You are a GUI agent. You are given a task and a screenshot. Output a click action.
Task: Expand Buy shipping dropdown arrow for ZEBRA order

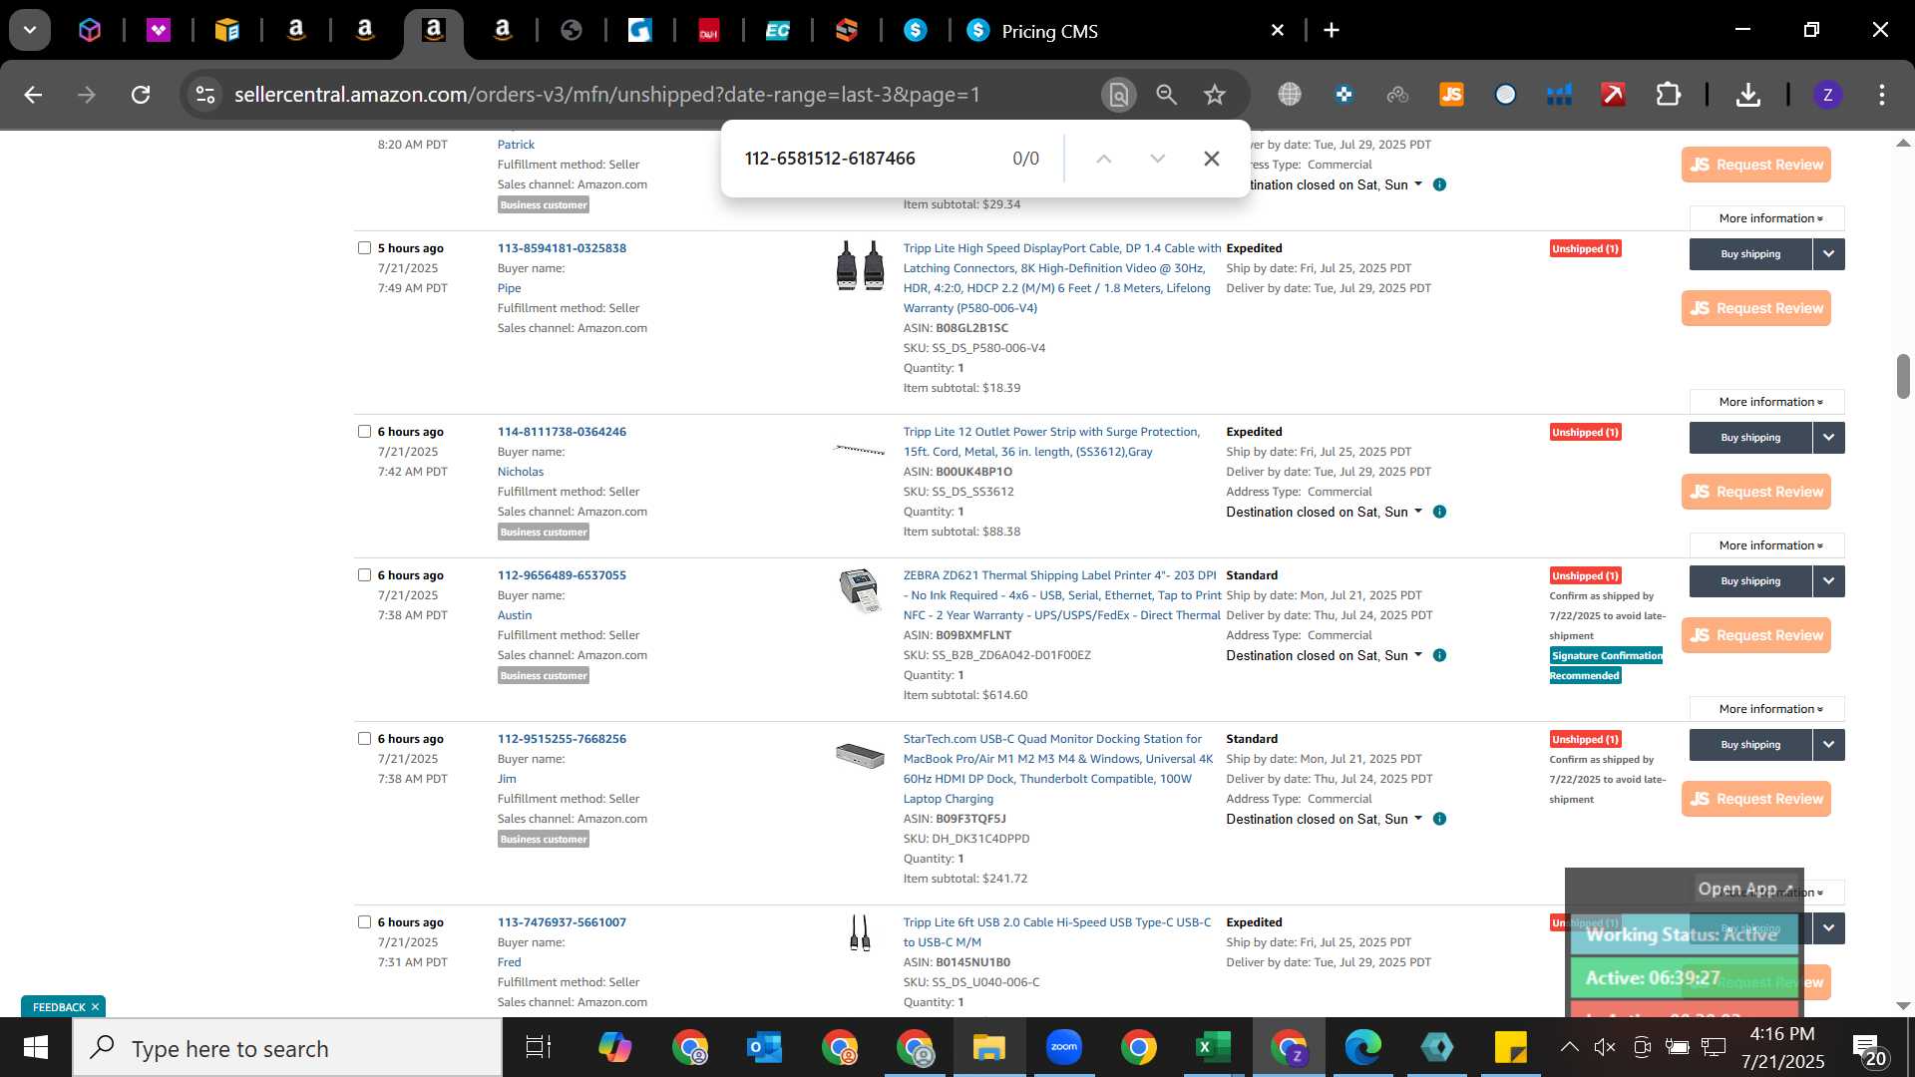pyautogui.click(x=1829, y=581)
